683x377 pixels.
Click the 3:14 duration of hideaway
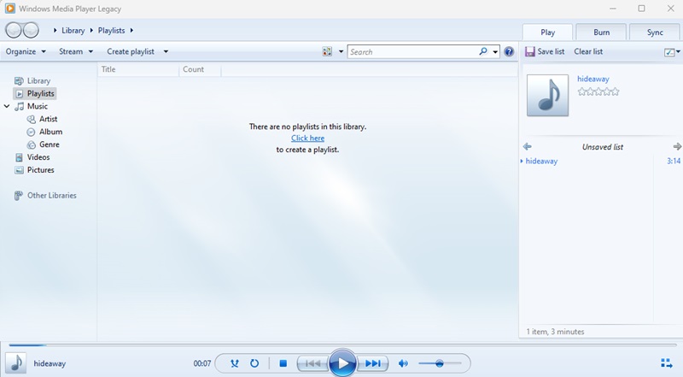pos(674,161)
